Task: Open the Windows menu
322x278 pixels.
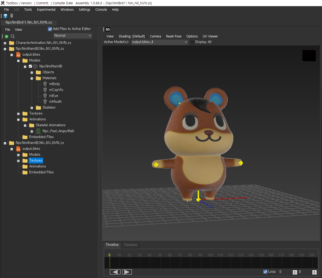Action: pyautogui.click(x=67, y=10)
